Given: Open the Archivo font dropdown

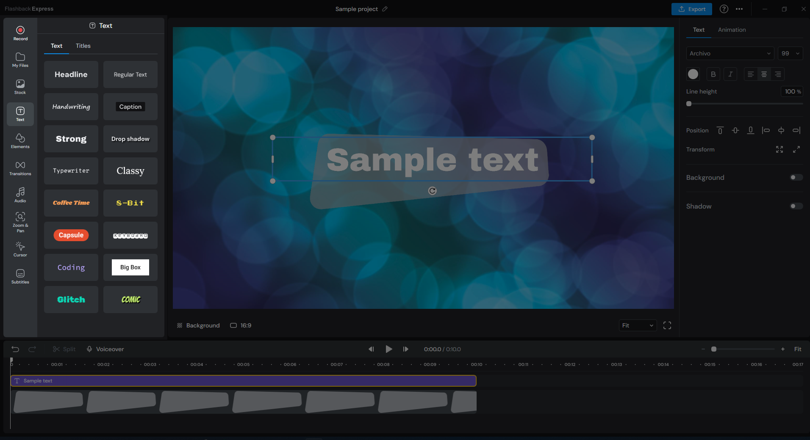Looking at the screenshot, I should point(730,53).
